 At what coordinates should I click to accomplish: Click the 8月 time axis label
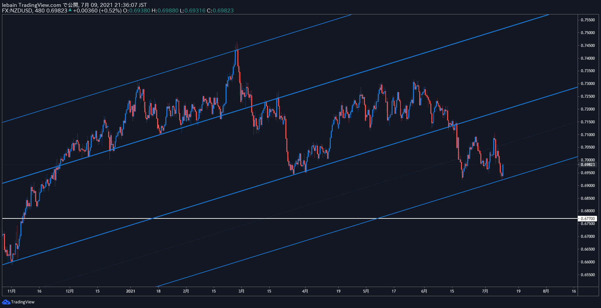pyautogui.click(x=546, y=291)
